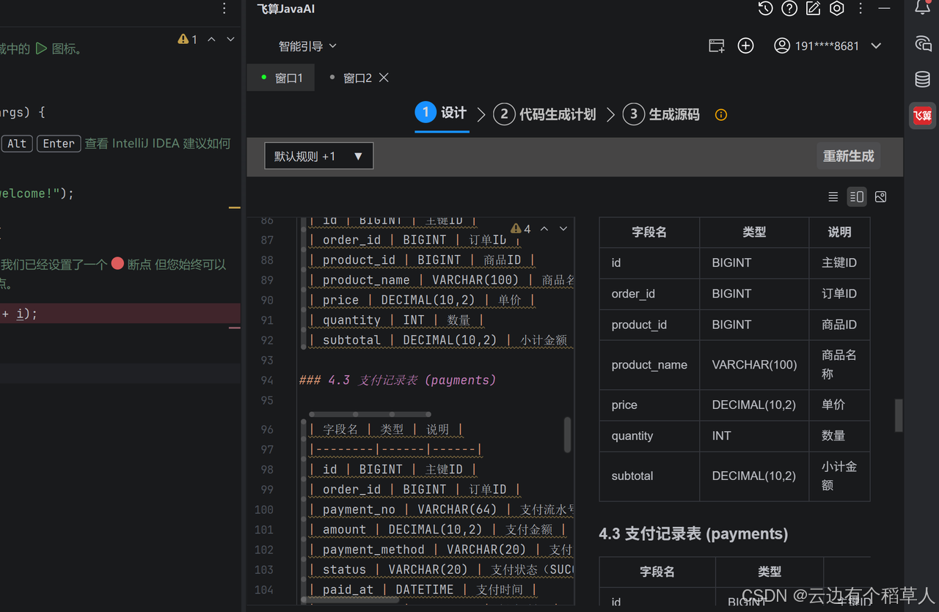Click the "类型" header of the first preview table
The image size is (939, 612).
pos(754,232)
